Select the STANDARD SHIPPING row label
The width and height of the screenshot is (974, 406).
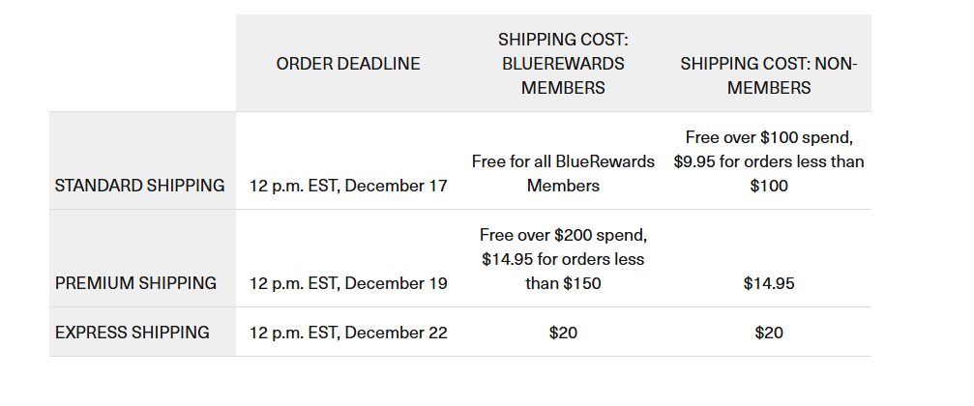[140, 186]
